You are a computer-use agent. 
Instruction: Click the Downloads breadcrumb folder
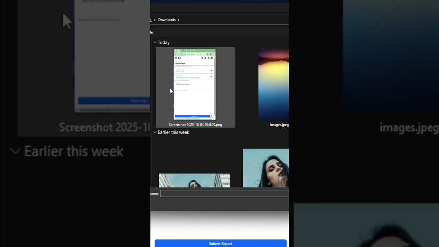(167, 20)
